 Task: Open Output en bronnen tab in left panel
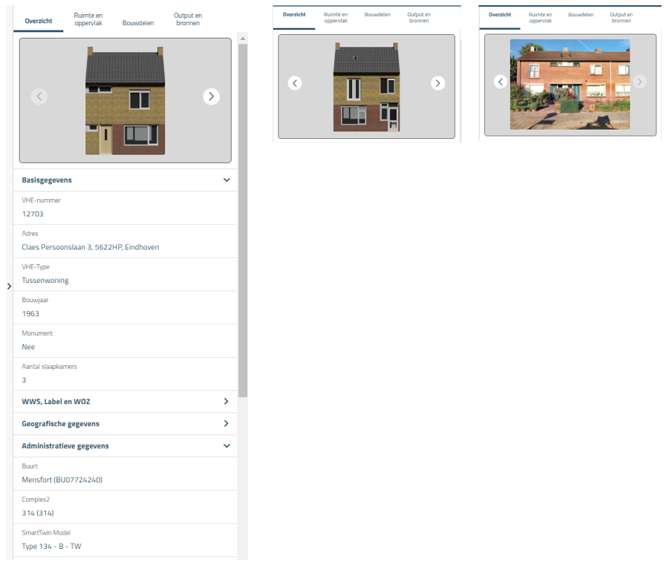(x=187, y=19)
